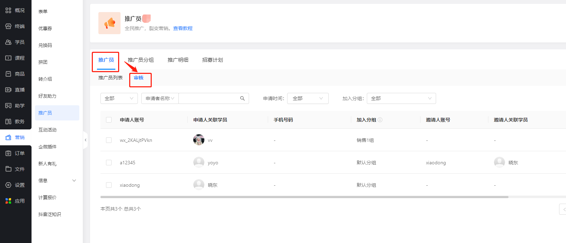The height and width of the screenshot is (243, 566).
Task: Select the wx_2KALjtPVkn row checkbox
Action: pos(109,140)
